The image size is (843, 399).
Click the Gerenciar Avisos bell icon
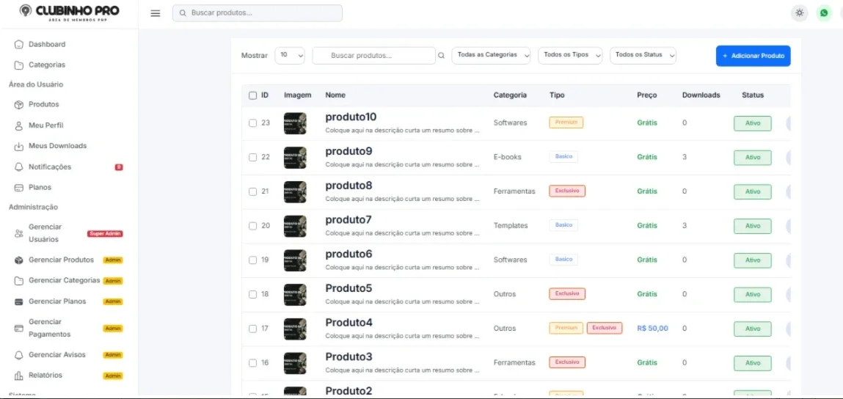(x=19, y=355)
